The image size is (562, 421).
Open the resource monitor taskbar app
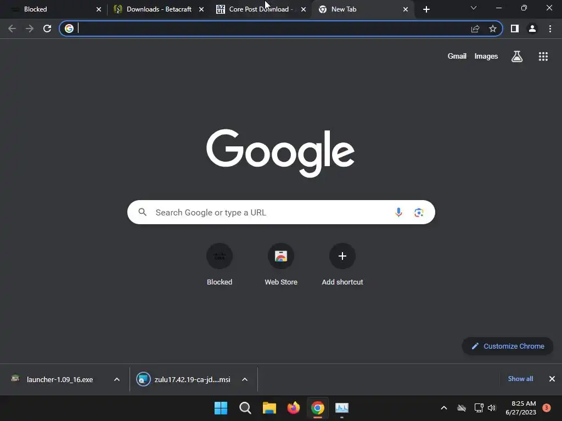click(x=342, y=408)
